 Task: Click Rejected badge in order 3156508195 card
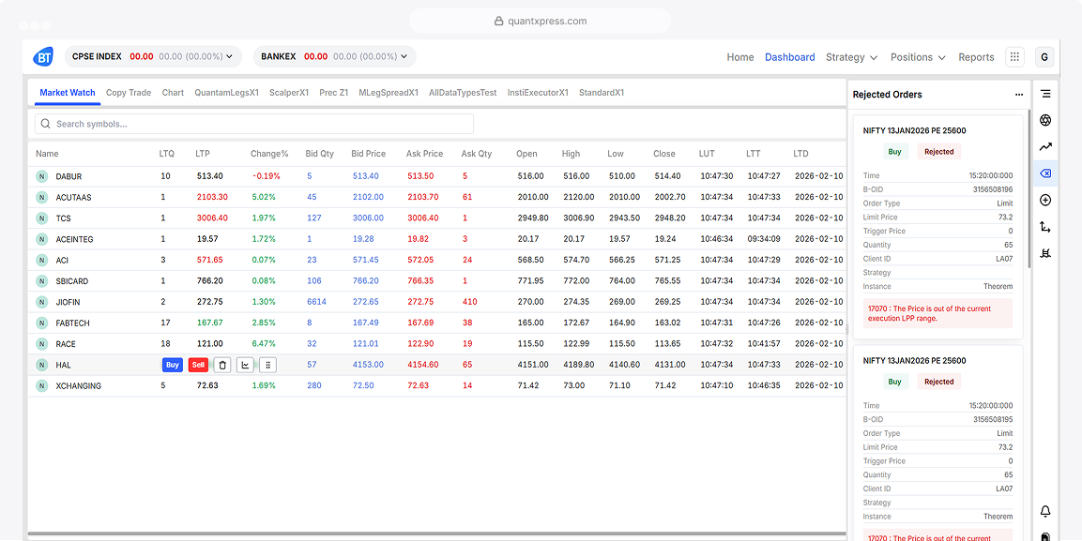tap(939, 382)
